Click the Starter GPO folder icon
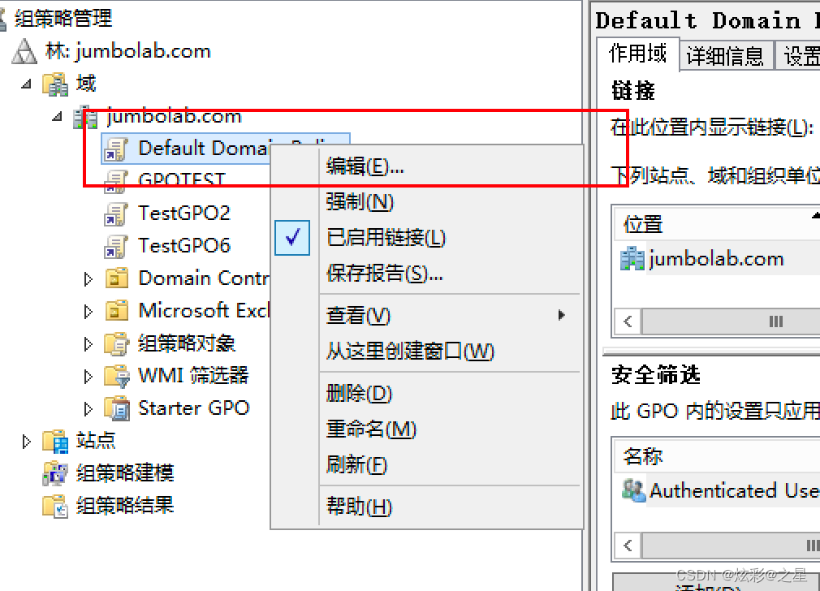Image resolution: width=820 pixels, height=591 pixels. click(x=117, y=408)
